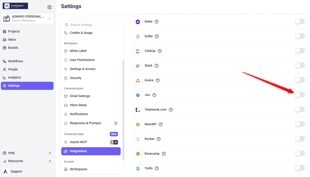
Task: Expand the Help submenu
Action: pos(50,153)
